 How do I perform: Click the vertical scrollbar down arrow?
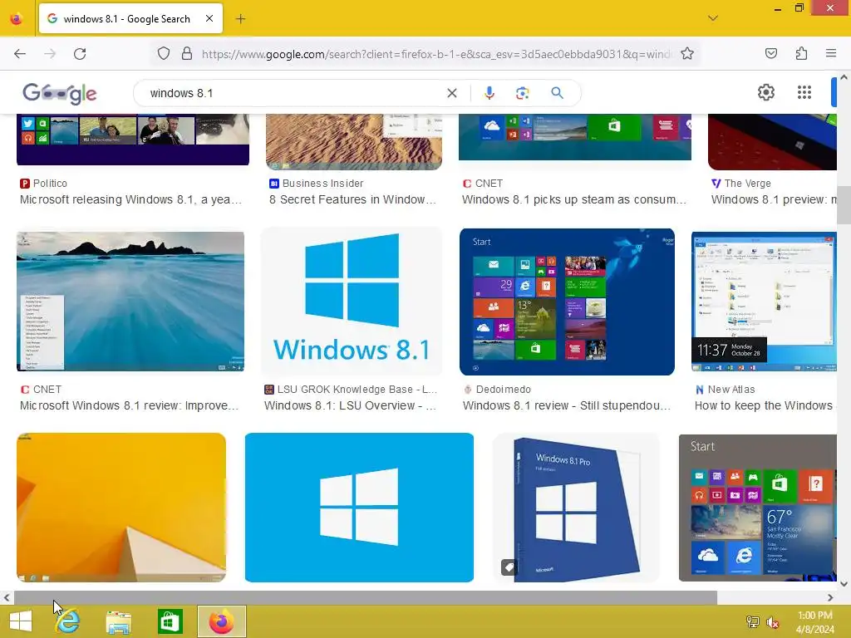coord(844,584)
